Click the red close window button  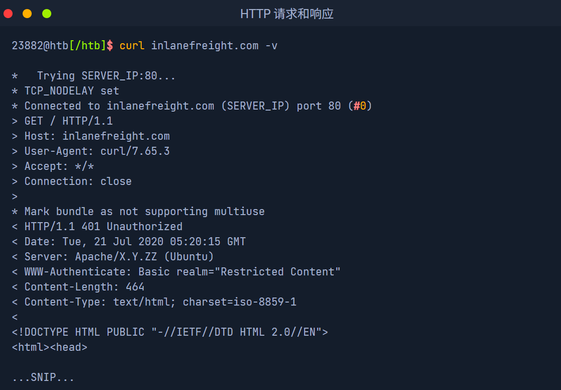(x=8, y=14)
